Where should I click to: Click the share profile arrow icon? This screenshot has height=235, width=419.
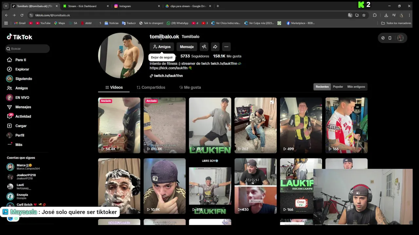pyautogui.click(x=215, y=47)
